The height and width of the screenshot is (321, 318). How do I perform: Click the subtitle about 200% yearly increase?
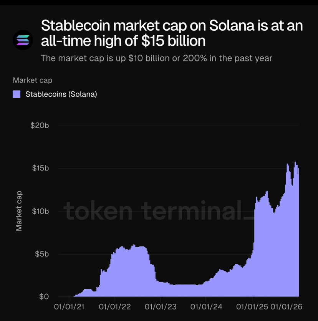click(x=156, y=58)
